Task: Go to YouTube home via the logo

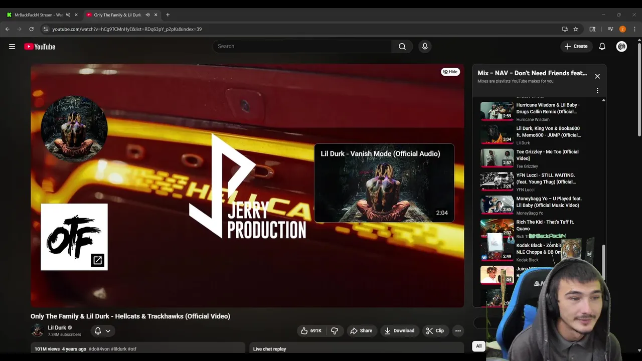Action: [40, 47]
